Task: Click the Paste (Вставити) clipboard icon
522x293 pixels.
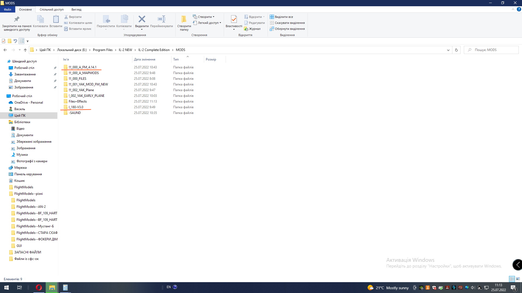Action: tap(56, 20)
